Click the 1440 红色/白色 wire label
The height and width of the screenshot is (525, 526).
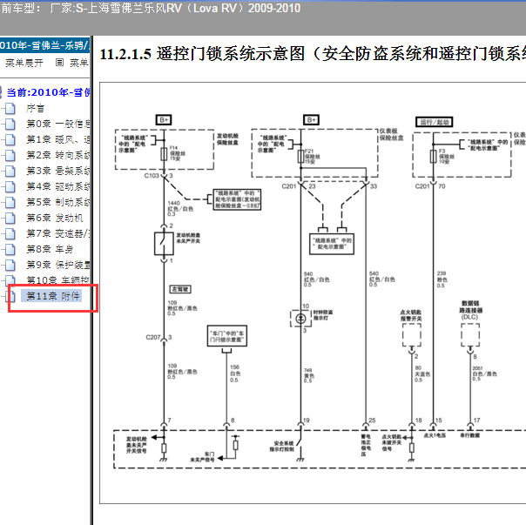click(180, 208)
